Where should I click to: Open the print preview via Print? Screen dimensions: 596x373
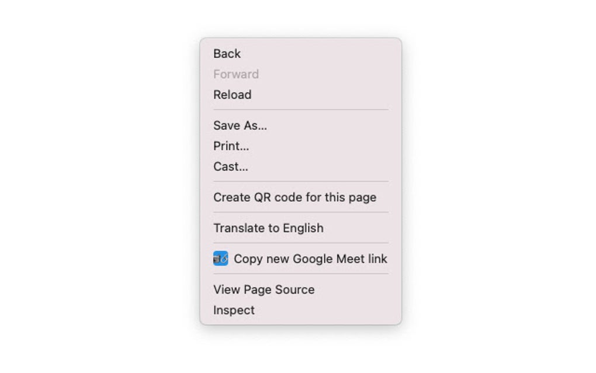[231, 146]
